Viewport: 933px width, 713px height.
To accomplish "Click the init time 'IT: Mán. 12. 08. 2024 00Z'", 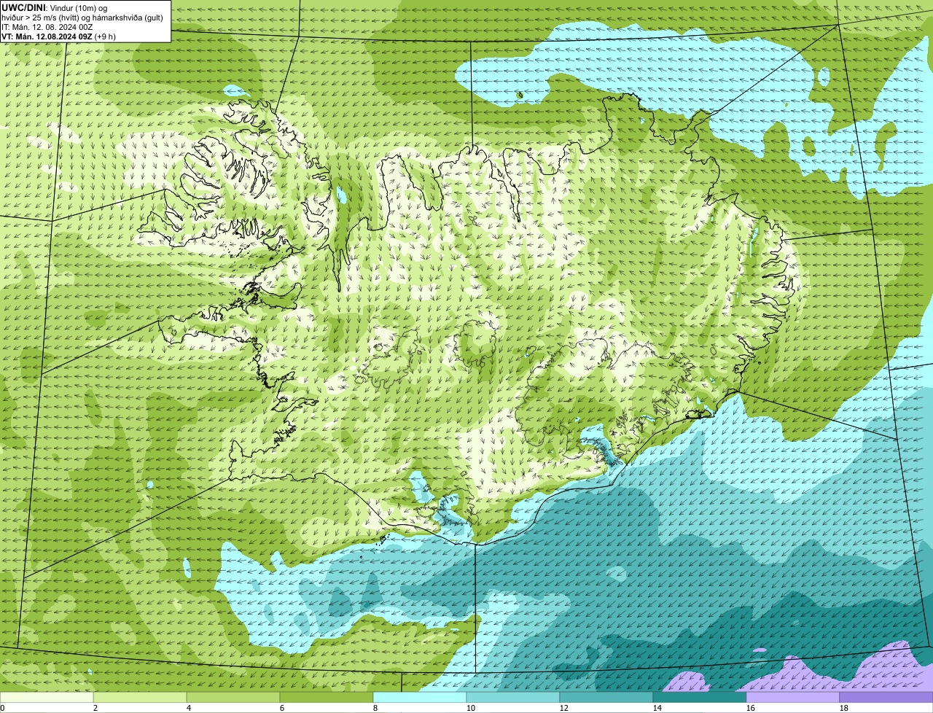I will pyautogui.click(x=47, y=26).
